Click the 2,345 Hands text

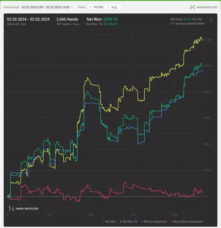click(67, 19)
